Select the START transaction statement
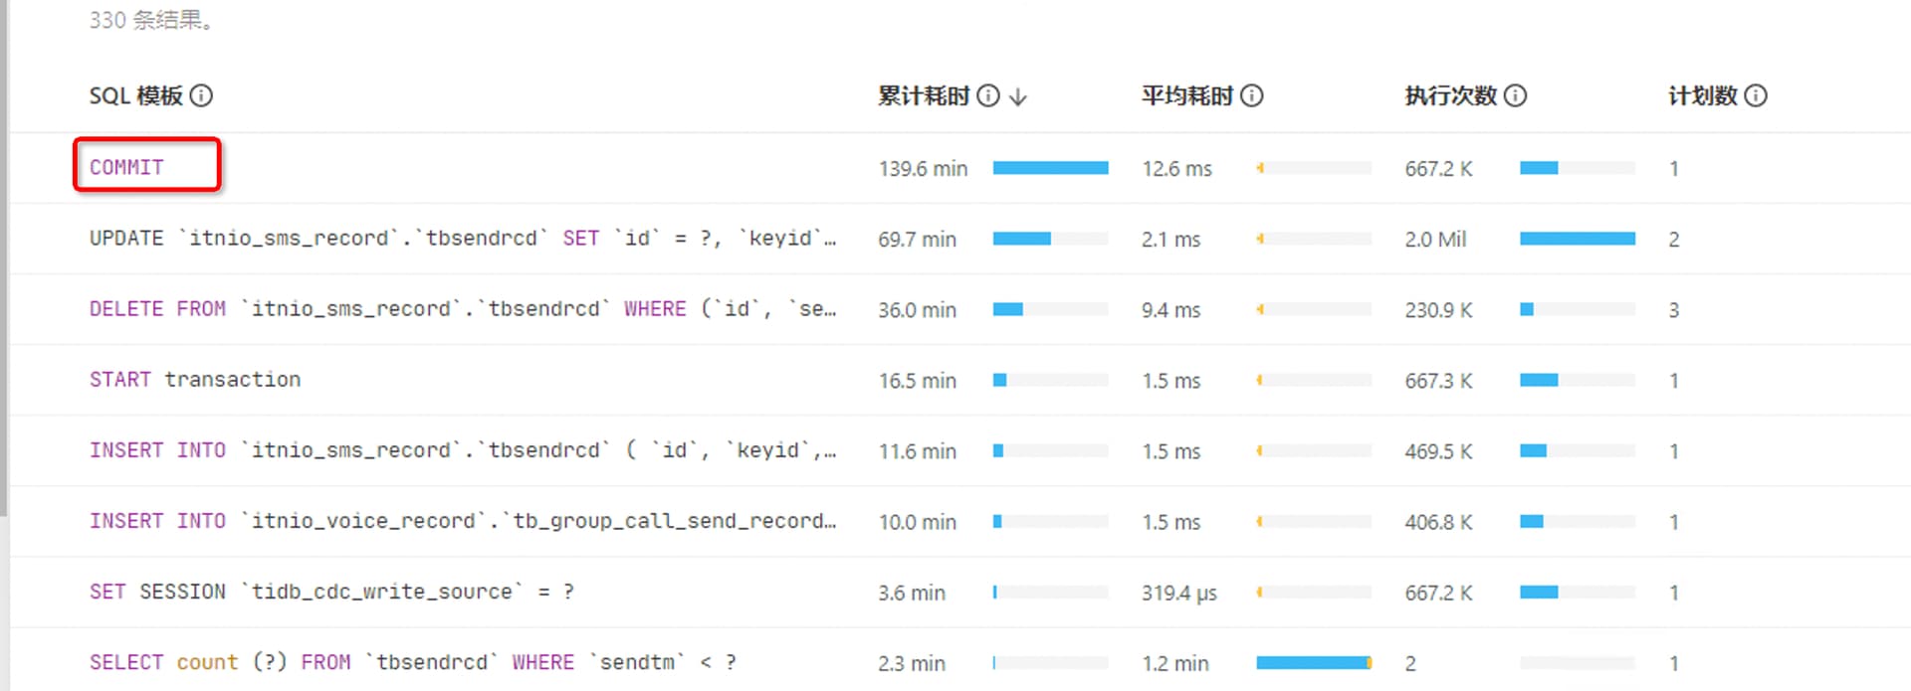Screen dimensions: 1911x691 point(195,380)
